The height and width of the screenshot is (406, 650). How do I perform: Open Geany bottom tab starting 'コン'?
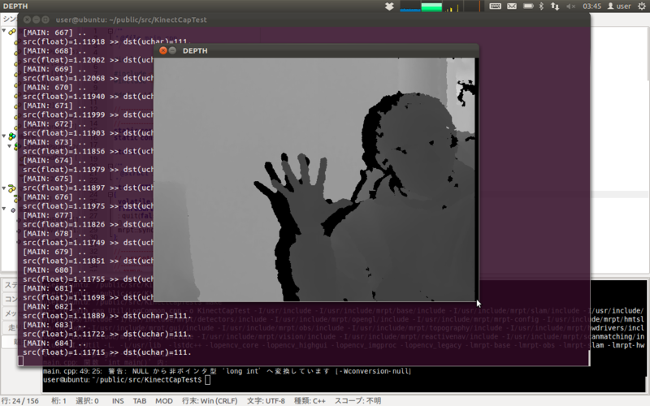point(10,299)
